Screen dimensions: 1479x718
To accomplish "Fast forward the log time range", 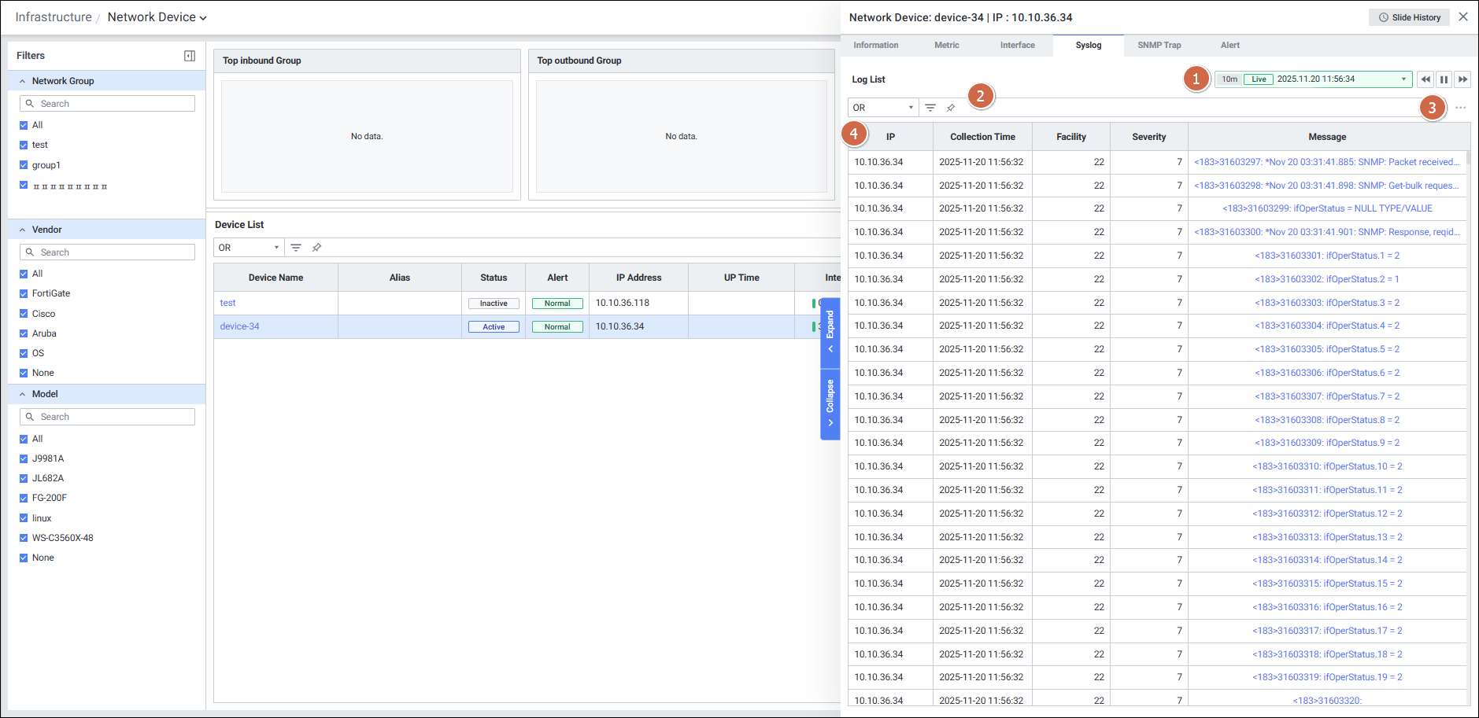I will pyautogui.click(x=1462, y=79).
